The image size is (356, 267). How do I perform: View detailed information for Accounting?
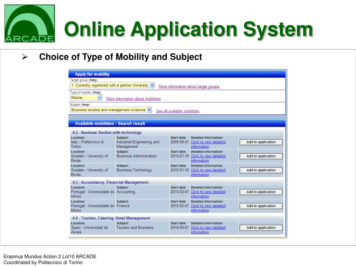(208, 194)
